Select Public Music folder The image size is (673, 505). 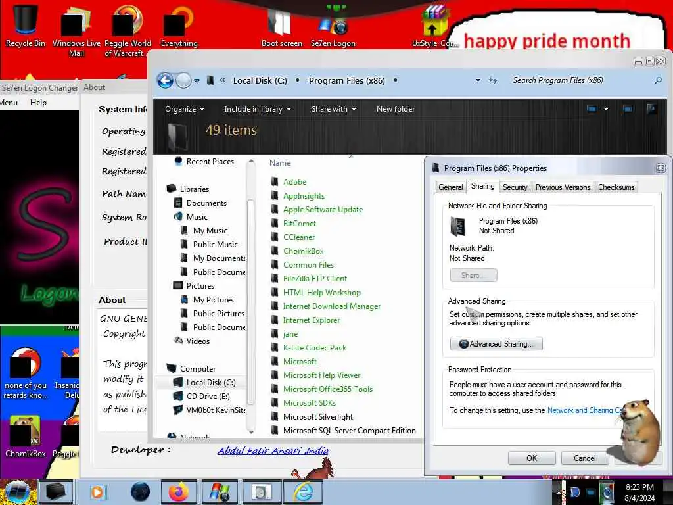209,244
